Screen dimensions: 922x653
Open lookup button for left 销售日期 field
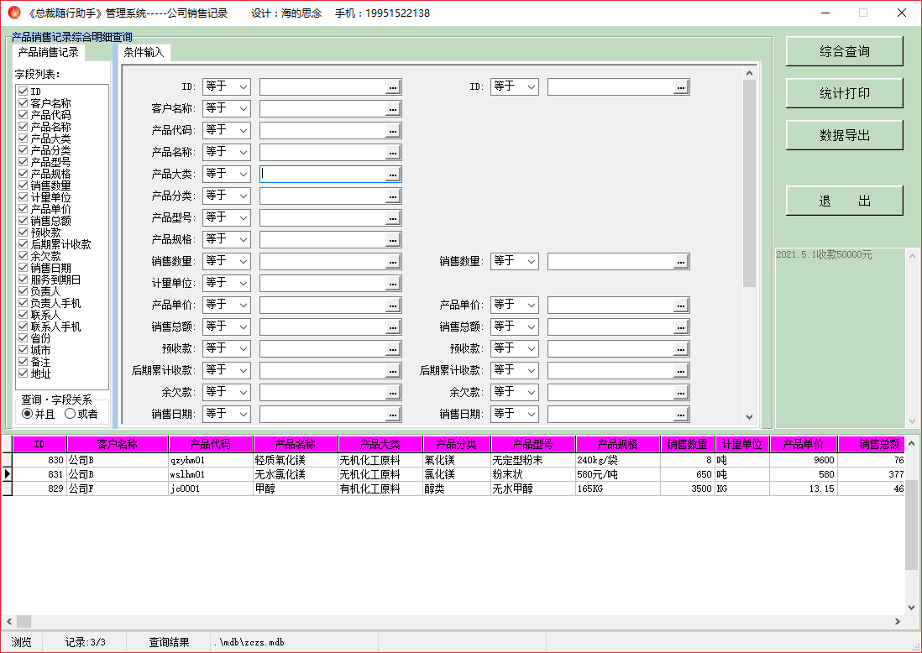tap(393, 415)
